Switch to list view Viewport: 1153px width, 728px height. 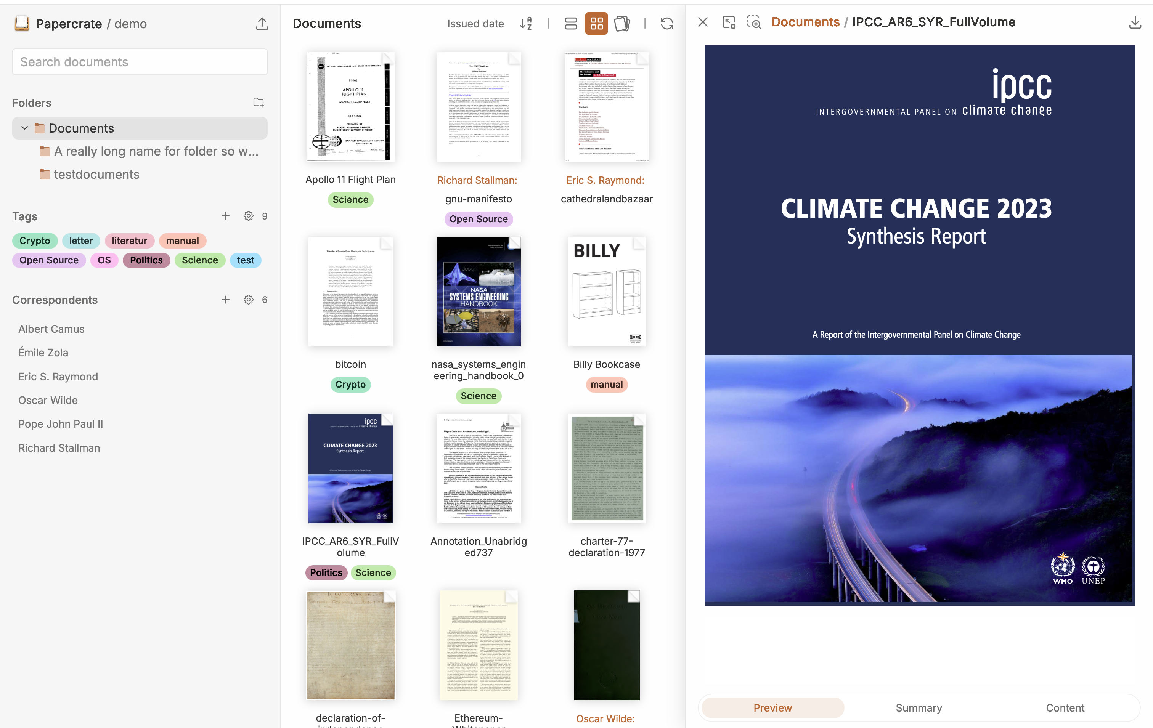(571, 23)
